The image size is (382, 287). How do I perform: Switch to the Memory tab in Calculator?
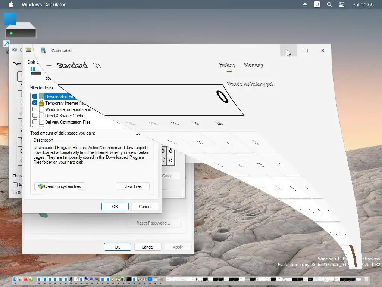253,65
